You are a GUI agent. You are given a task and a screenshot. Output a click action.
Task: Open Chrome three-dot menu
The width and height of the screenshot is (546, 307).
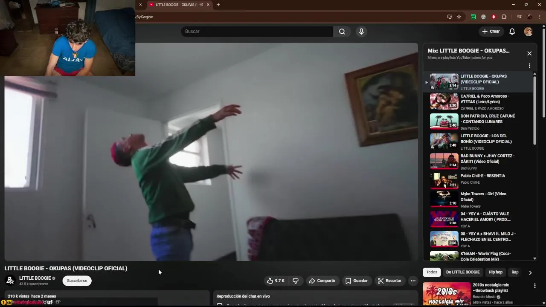[540, 17]
